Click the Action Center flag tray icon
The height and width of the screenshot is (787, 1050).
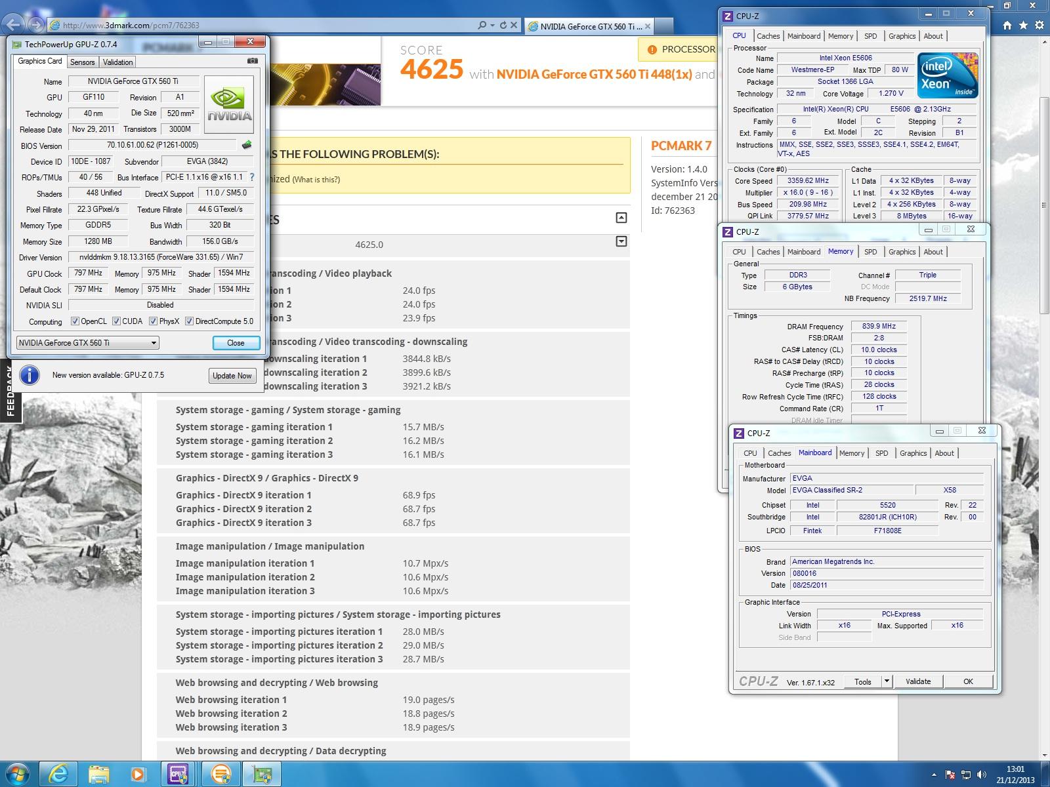[x=950, y=775]
